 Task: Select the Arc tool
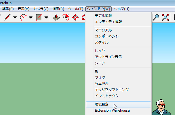coord(23,17)
